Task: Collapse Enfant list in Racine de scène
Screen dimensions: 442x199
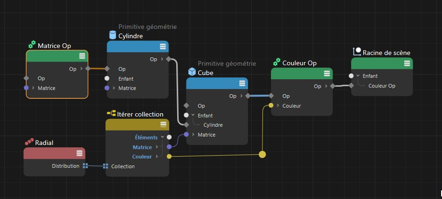Action: coord(358,76)
